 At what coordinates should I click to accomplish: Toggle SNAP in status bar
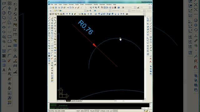pos(78,111)
